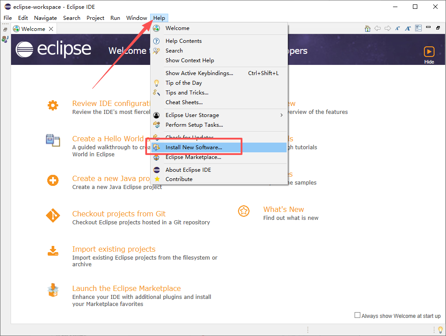Choose Tip of the Day entry

coord(219,83)
